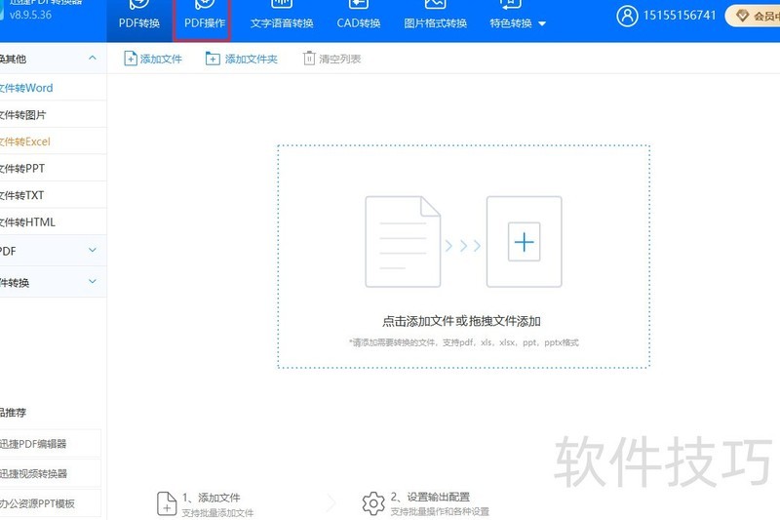
Task: Click the 1、添加文件 step label
Action: [x=211, y=498]
